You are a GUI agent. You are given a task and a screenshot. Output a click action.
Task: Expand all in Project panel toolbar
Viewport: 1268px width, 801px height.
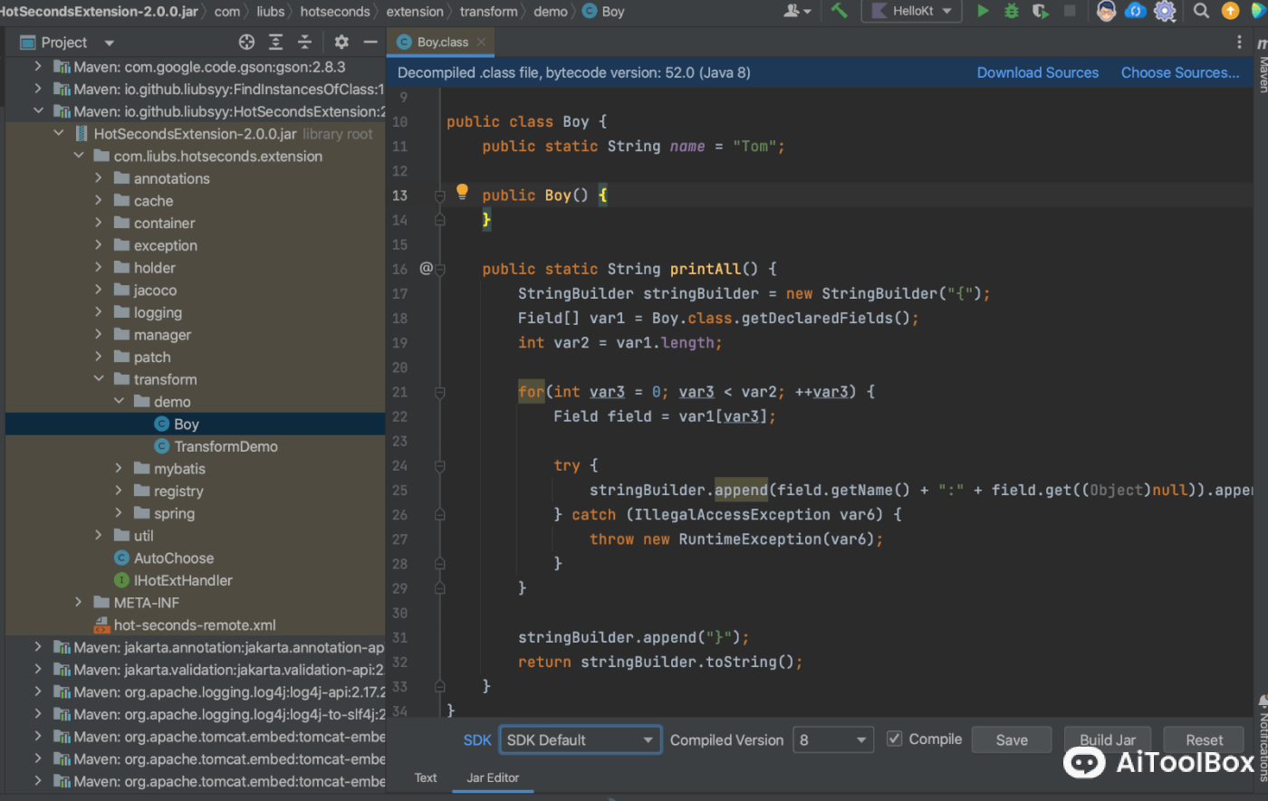pyautogui.click(x=276, y=42)
